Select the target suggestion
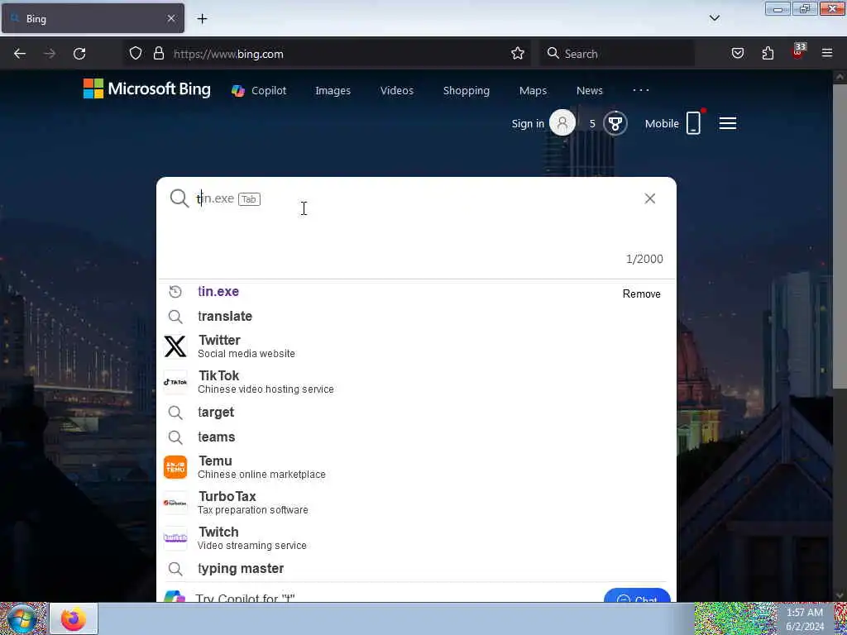This screenshot has width=847, height=635. click(x=416, y=413)
